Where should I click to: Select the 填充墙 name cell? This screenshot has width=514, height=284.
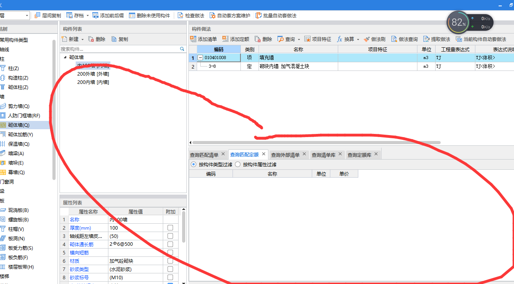point(298,58)
